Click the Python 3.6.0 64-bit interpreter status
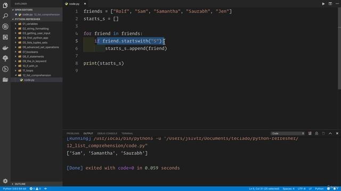This screenshot has width=341, height=191. (14, 189)
